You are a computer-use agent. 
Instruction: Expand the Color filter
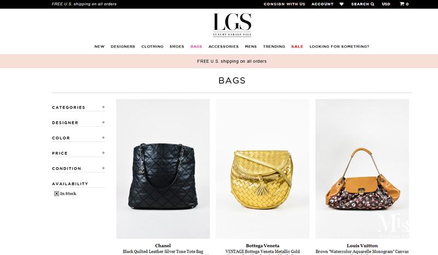coord(78,138)
